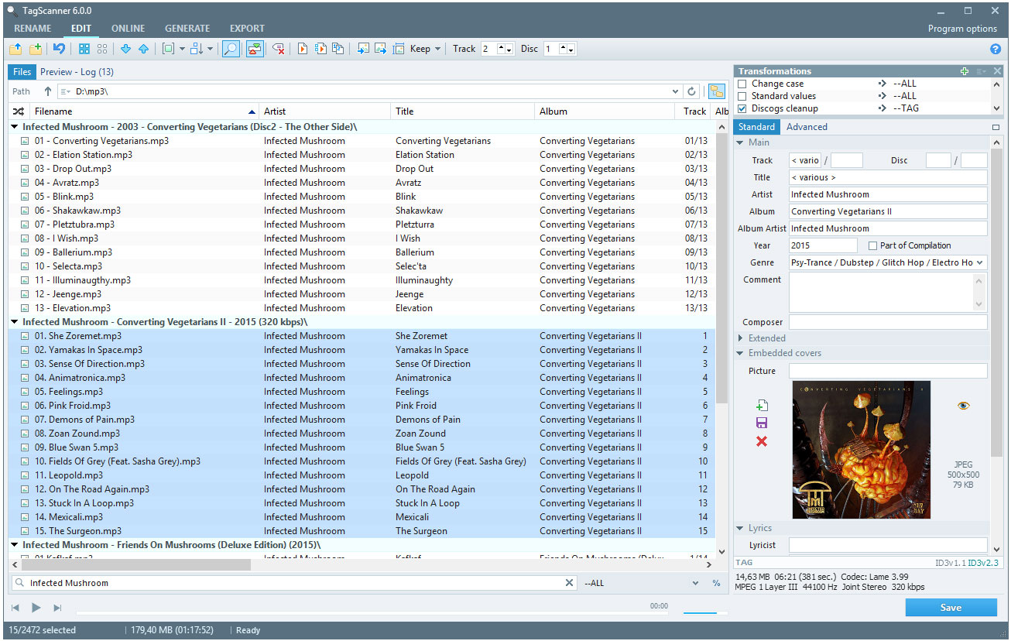Collapse the Converting Vegetarians II album group
Image resolution: width=1011 pixels, height=641 pixels.
13,321
